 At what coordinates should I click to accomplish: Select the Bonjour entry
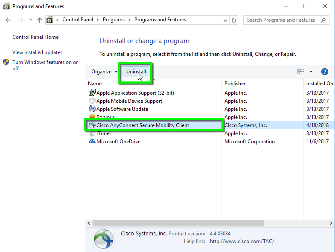click(105, 117)
